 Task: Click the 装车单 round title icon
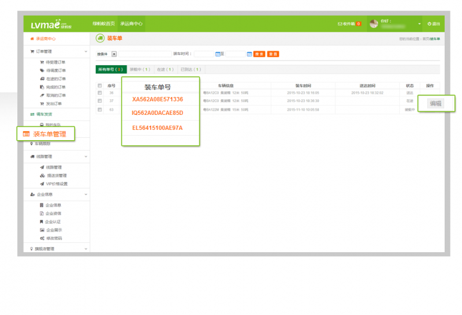(100, 38)
